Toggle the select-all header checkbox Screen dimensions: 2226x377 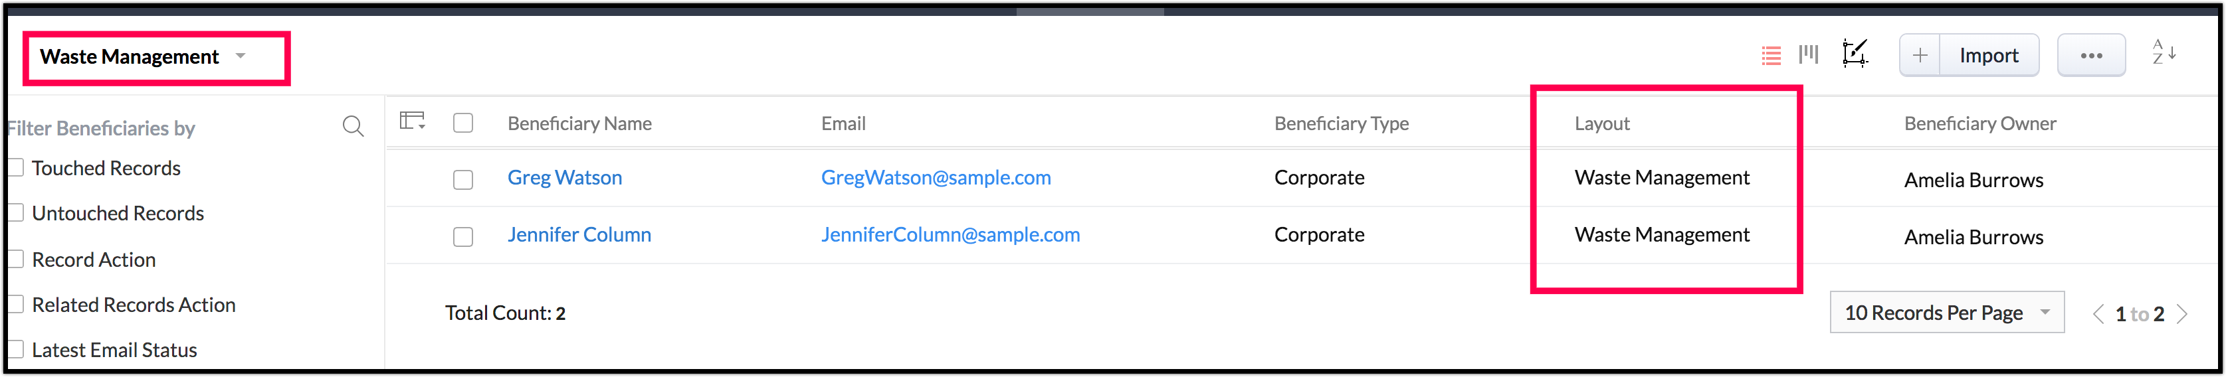click(x=463, y=123)
